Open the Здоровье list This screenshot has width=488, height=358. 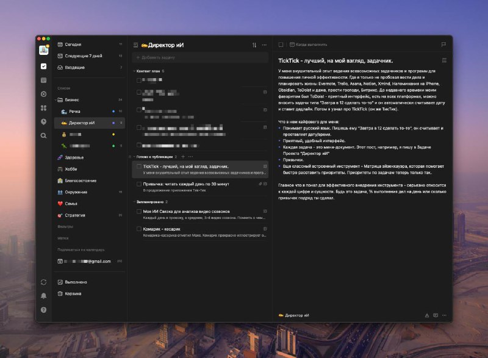click(90, 157)
